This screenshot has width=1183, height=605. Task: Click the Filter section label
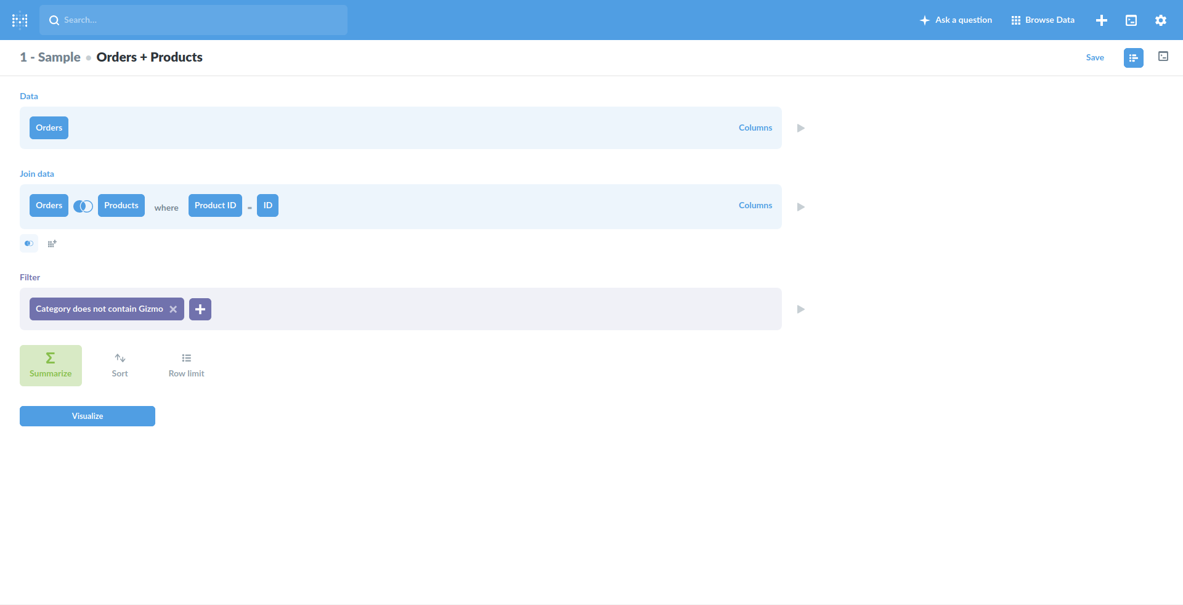(30, 277)
